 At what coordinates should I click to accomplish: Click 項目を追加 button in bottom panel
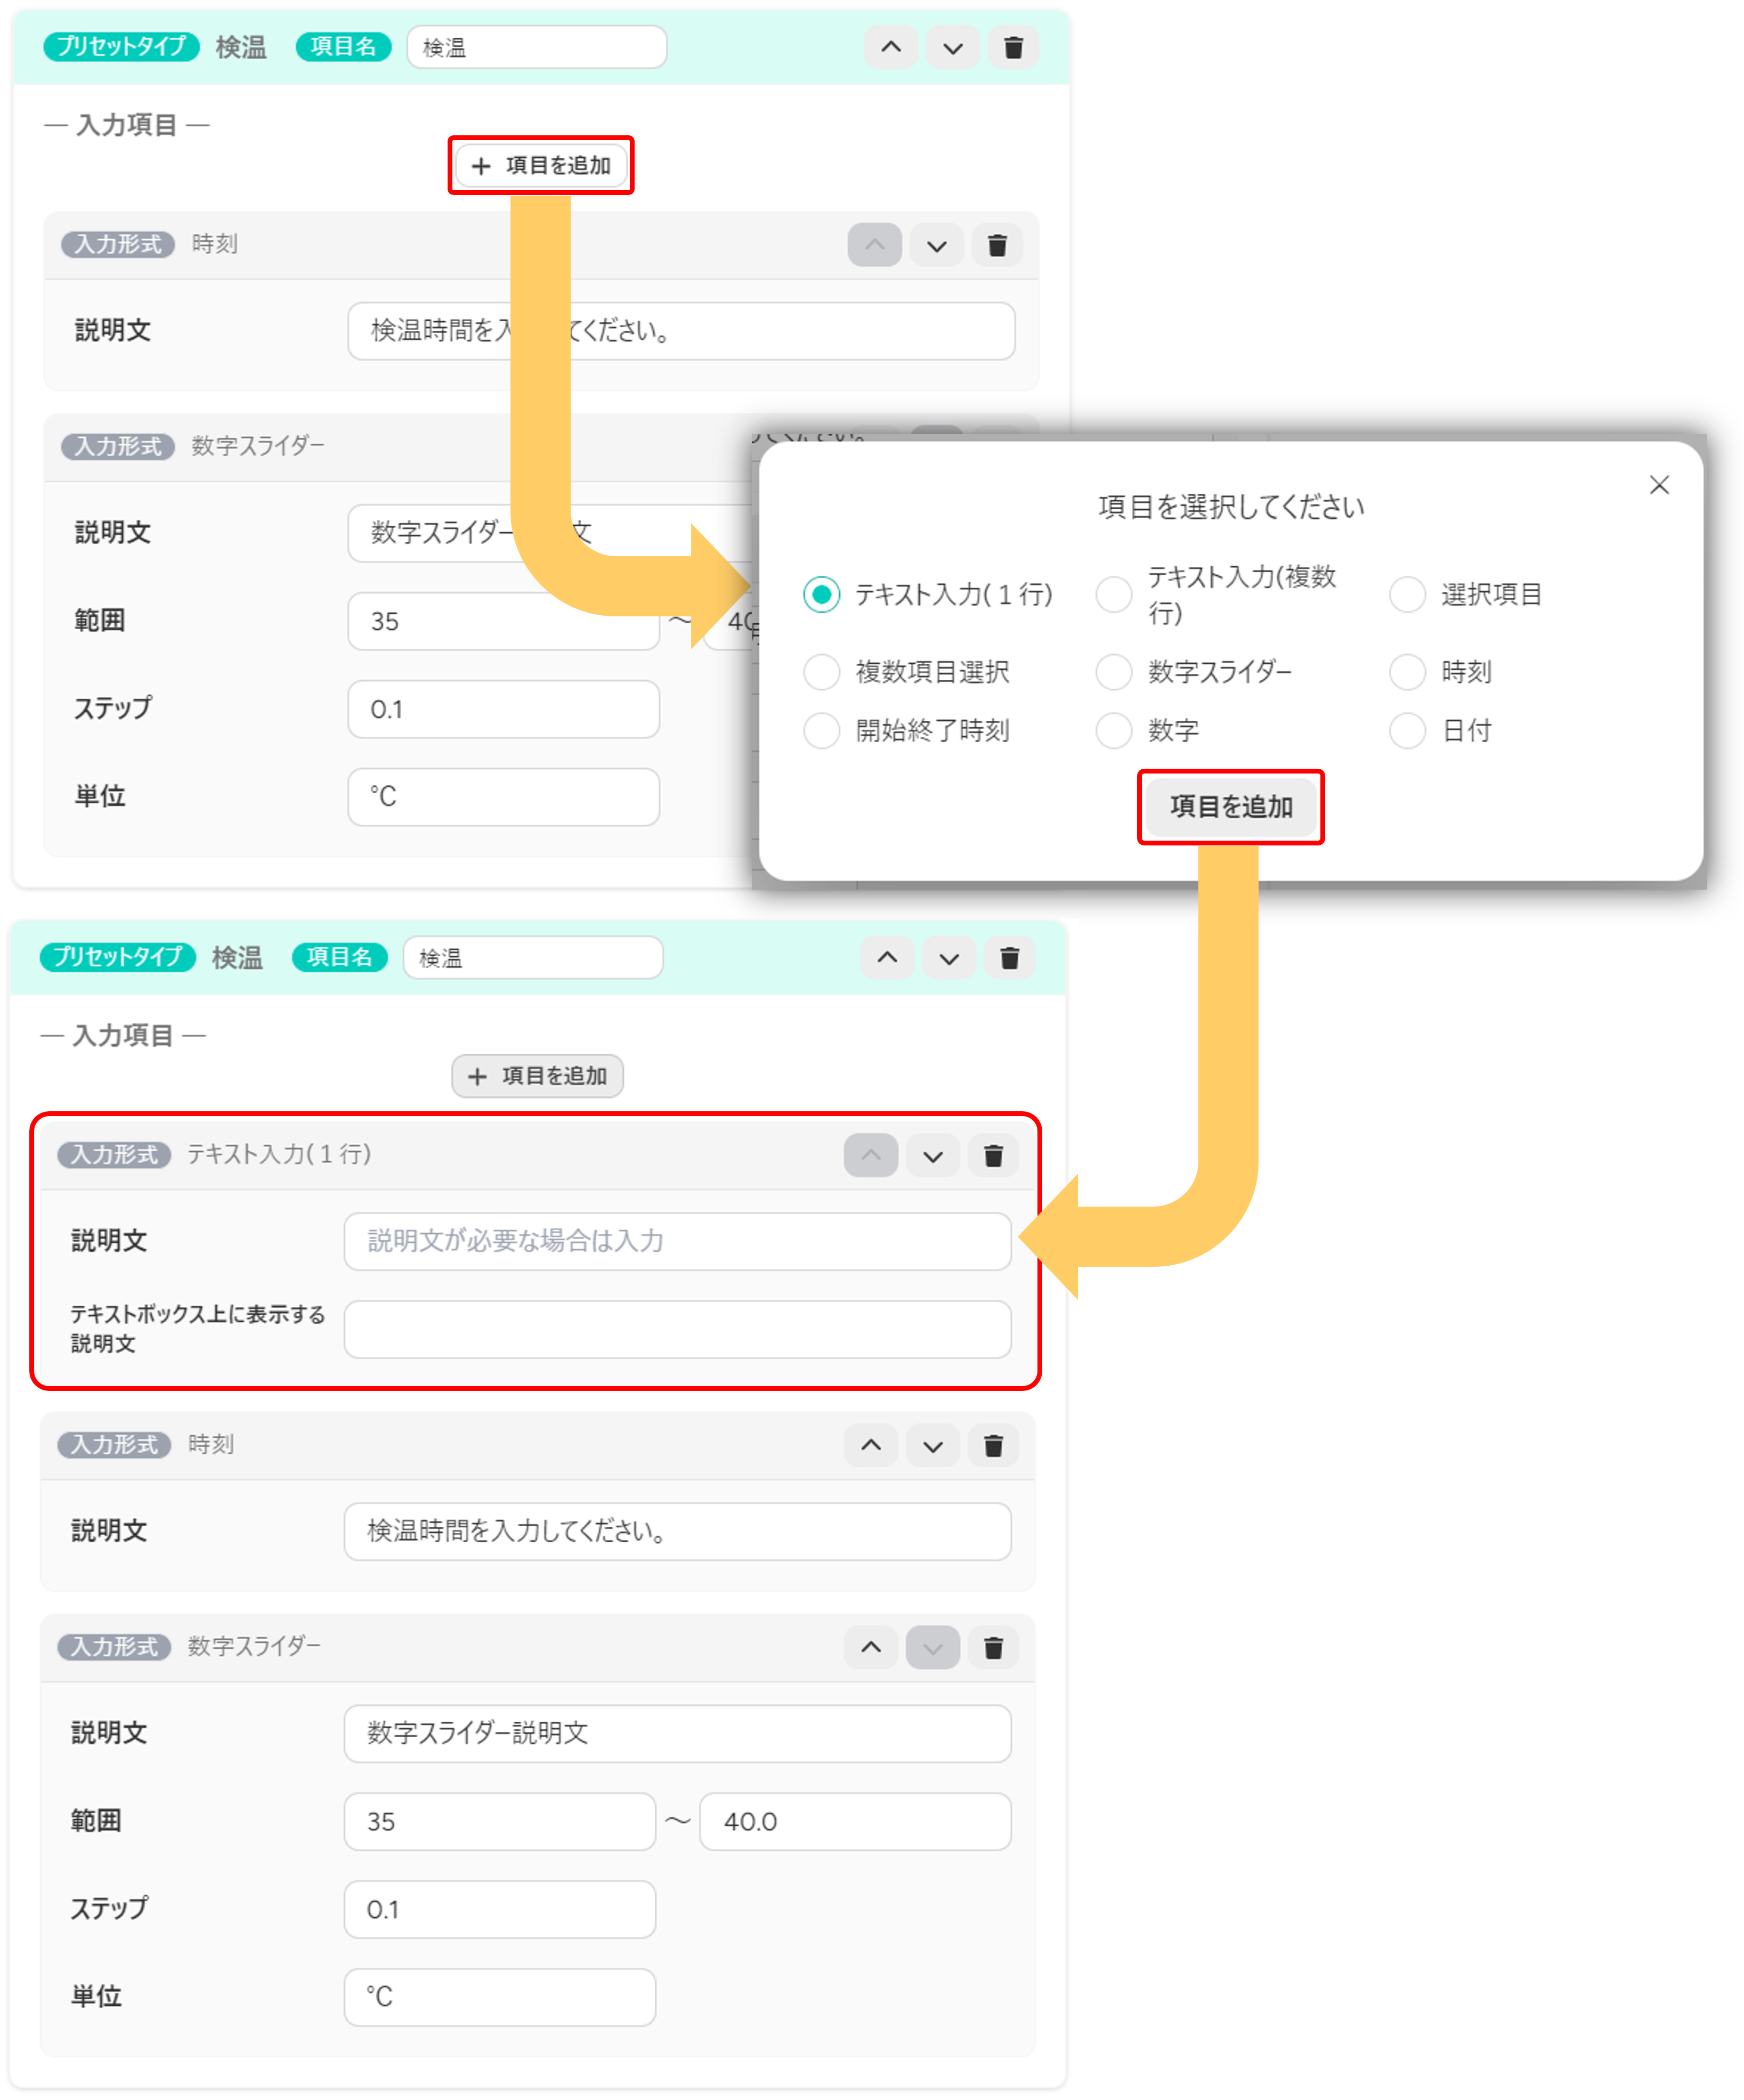pyautogui.click(x=537, y=1076)
